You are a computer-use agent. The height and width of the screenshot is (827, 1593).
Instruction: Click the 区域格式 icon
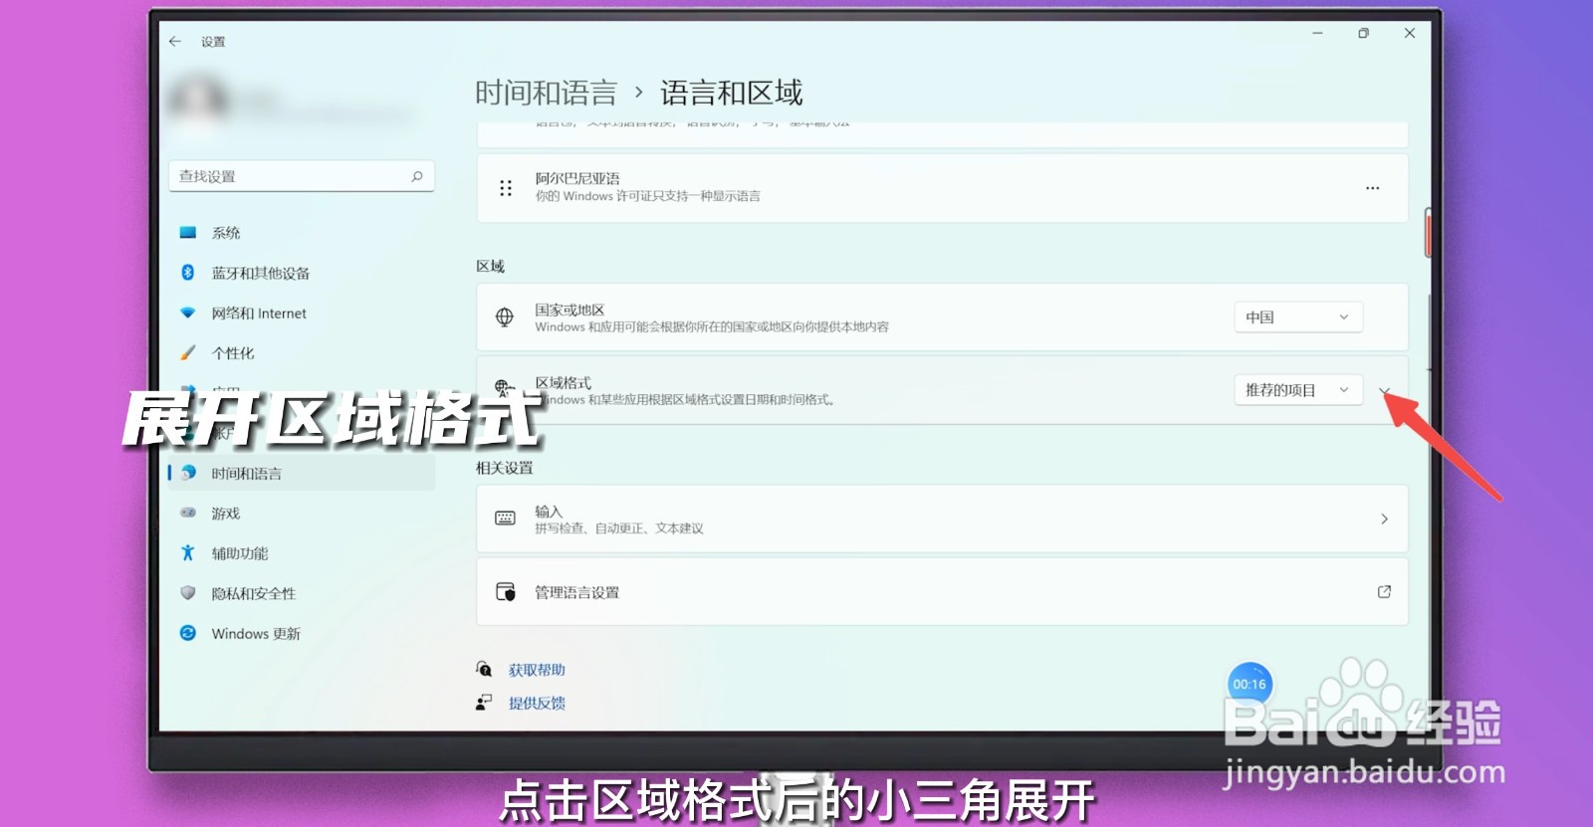tap(505, 388)
